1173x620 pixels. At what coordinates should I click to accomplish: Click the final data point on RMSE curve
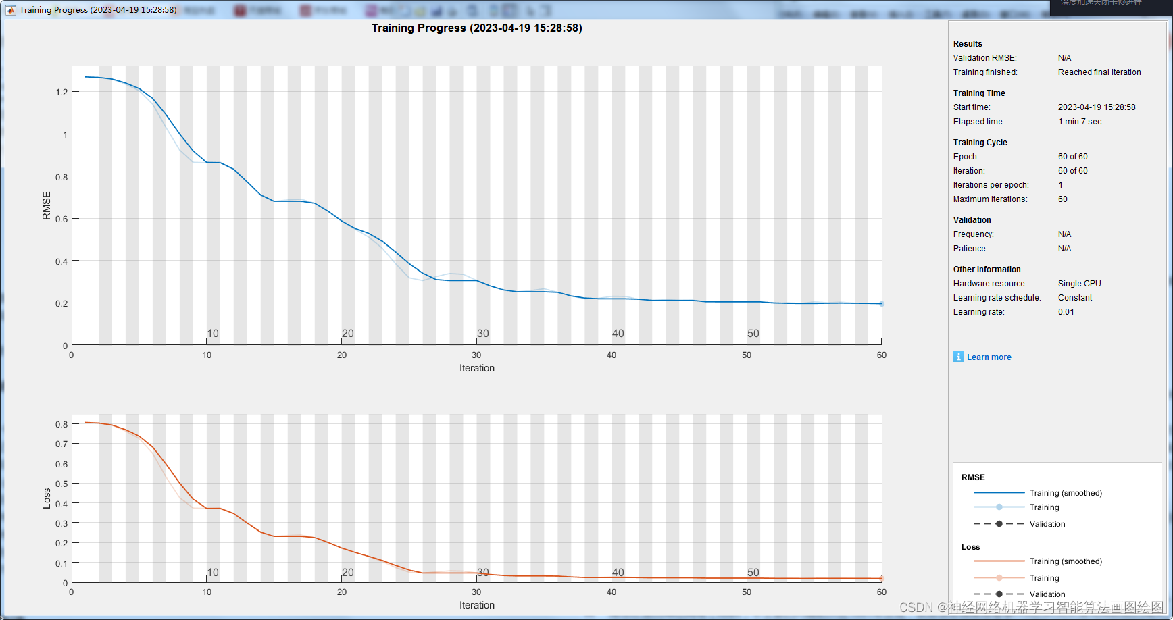click(881, 304)
